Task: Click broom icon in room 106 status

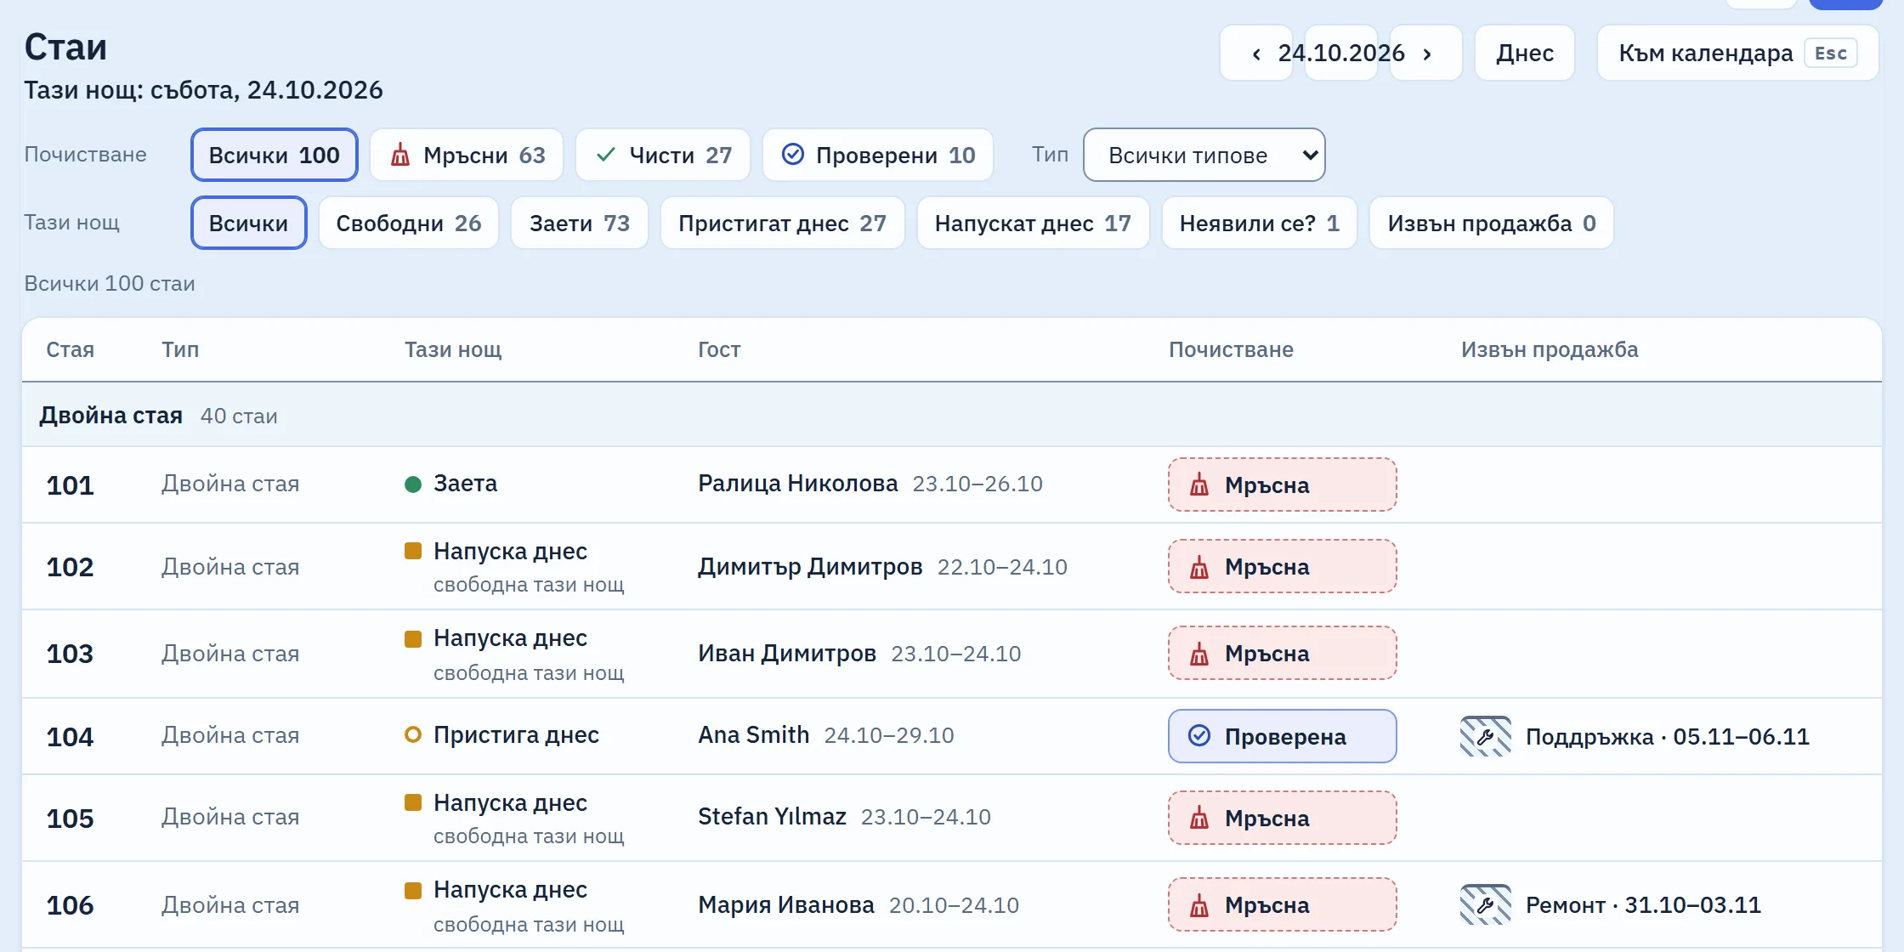Action: point(1199,904)
